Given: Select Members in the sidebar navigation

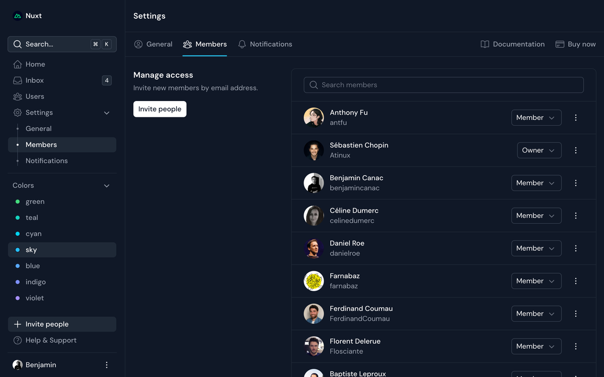Looking at the screenshot, I should click(x=41, y=145).
